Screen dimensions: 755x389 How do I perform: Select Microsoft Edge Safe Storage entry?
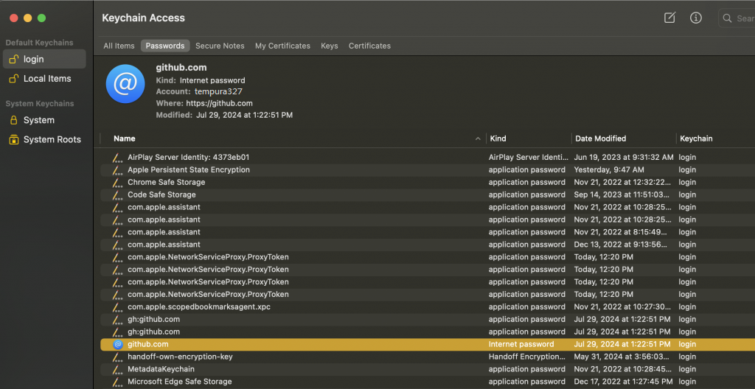tap(428, 382)
